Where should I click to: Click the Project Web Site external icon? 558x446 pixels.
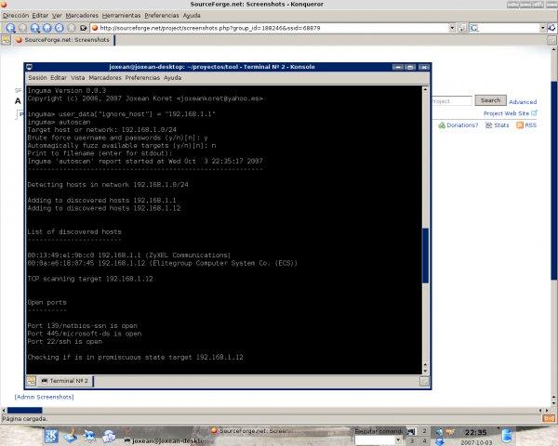pyautogui.click(x=534, y=113)
